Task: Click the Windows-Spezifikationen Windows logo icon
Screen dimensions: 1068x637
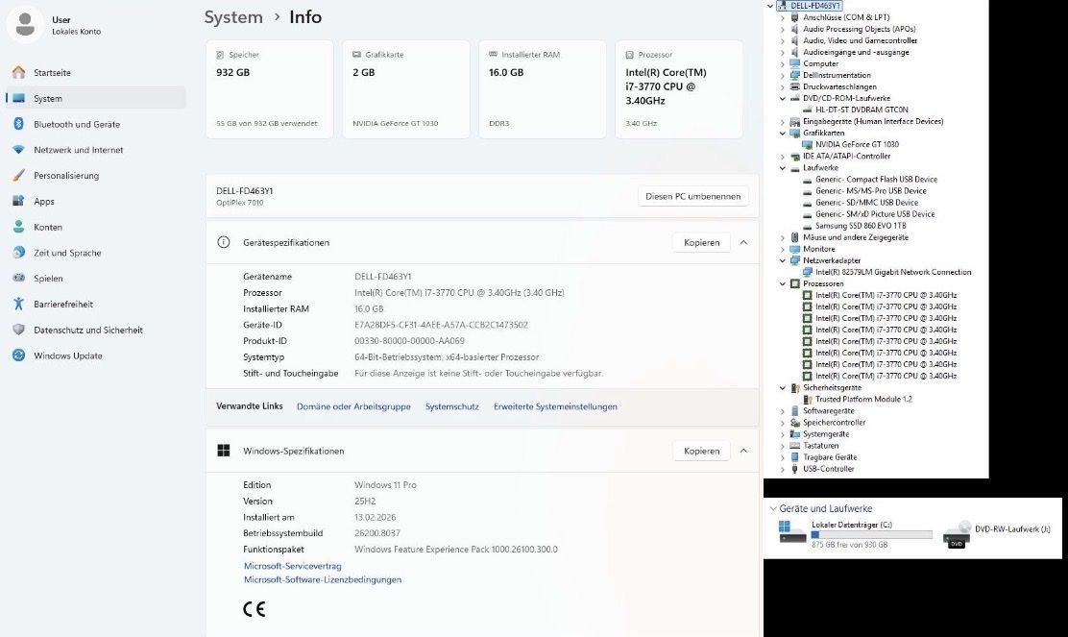Action: pyautogui.click(x=224, y=451)
